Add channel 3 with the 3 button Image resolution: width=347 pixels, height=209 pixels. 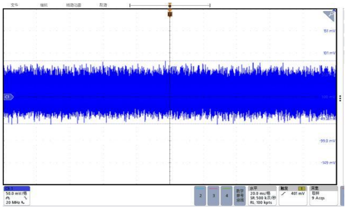pos(214,196)
